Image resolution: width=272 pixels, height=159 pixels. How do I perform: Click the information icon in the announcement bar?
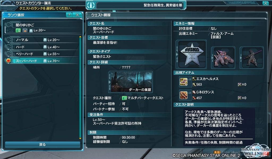(x=91, y=5)
